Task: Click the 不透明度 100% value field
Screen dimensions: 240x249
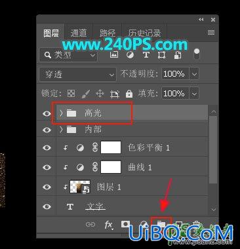Action: (x=175, y=73)
